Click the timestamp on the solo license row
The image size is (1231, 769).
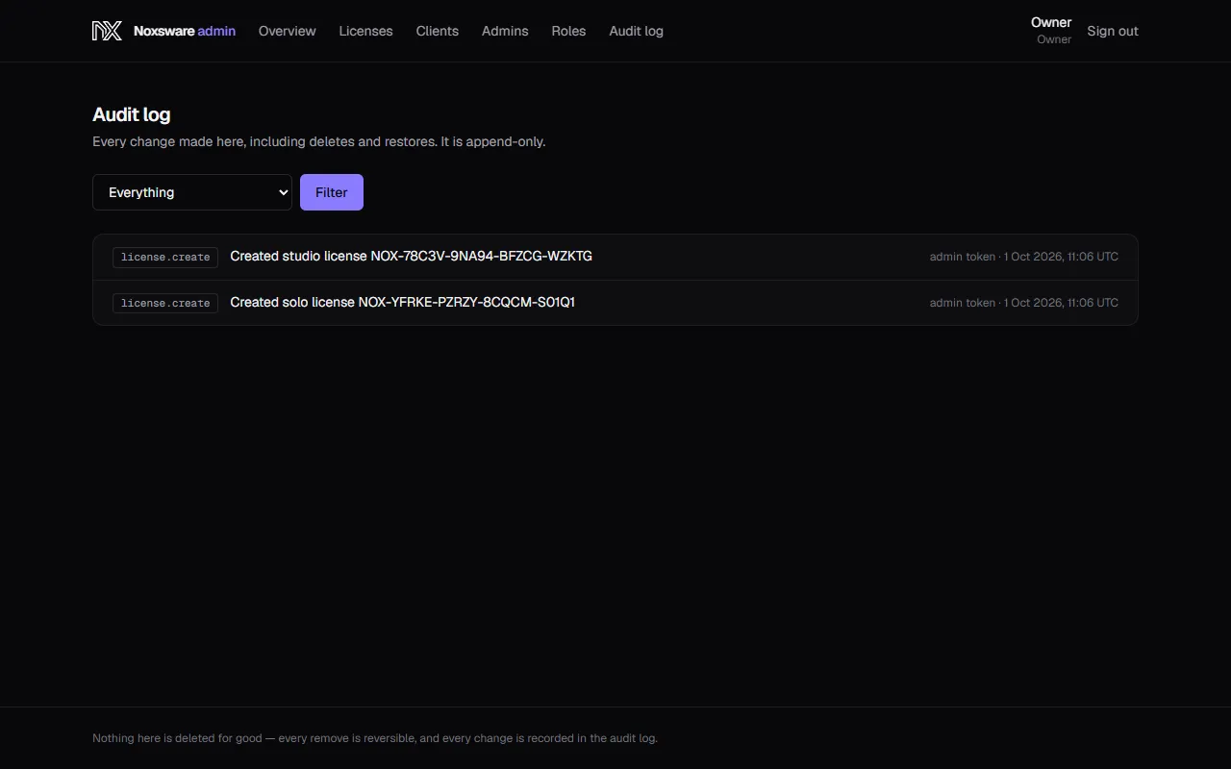(x=1024, y=303)
